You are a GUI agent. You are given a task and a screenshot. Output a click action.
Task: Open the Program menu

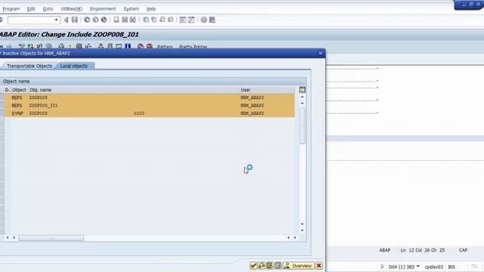pyautogui.click(x=11, y=9)
